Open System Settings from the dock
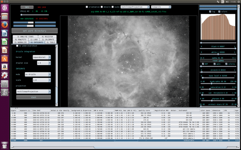 (4, 75)
